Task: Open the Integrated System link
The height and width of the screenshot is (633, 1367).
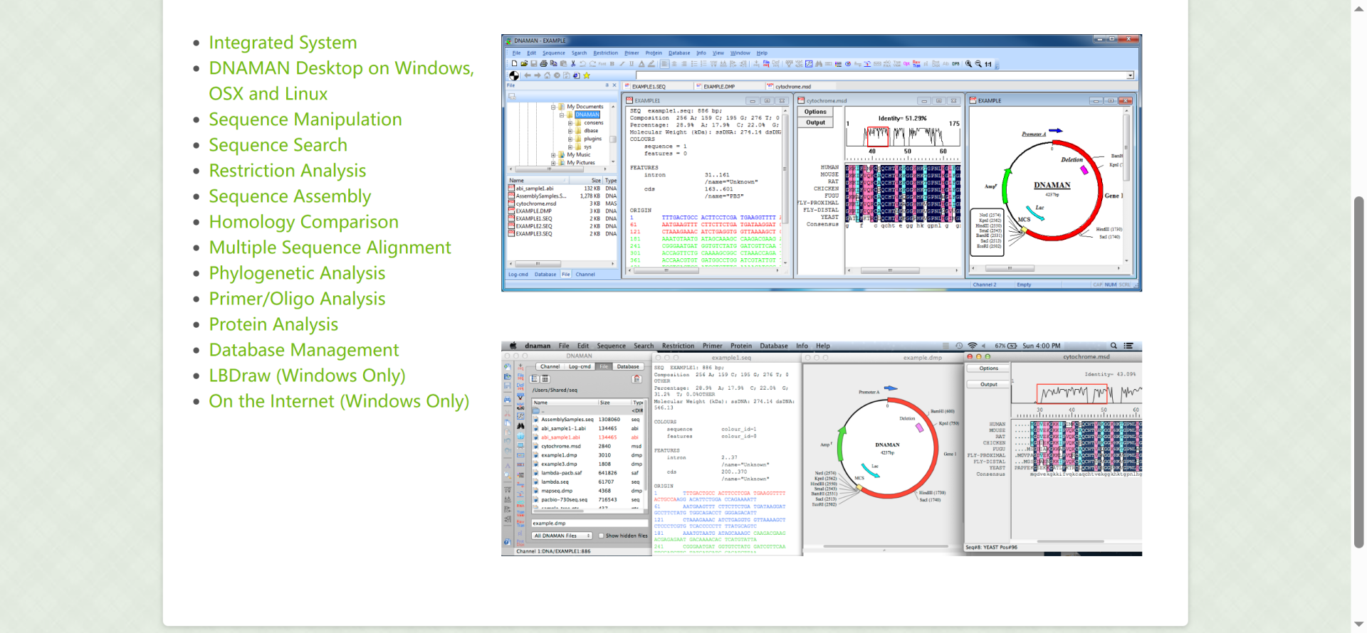Action: click(283, 43)
